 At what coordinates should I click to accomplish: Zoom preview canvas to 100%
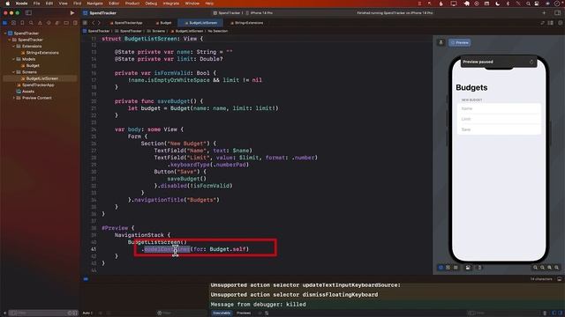click(x=542, y=268)
